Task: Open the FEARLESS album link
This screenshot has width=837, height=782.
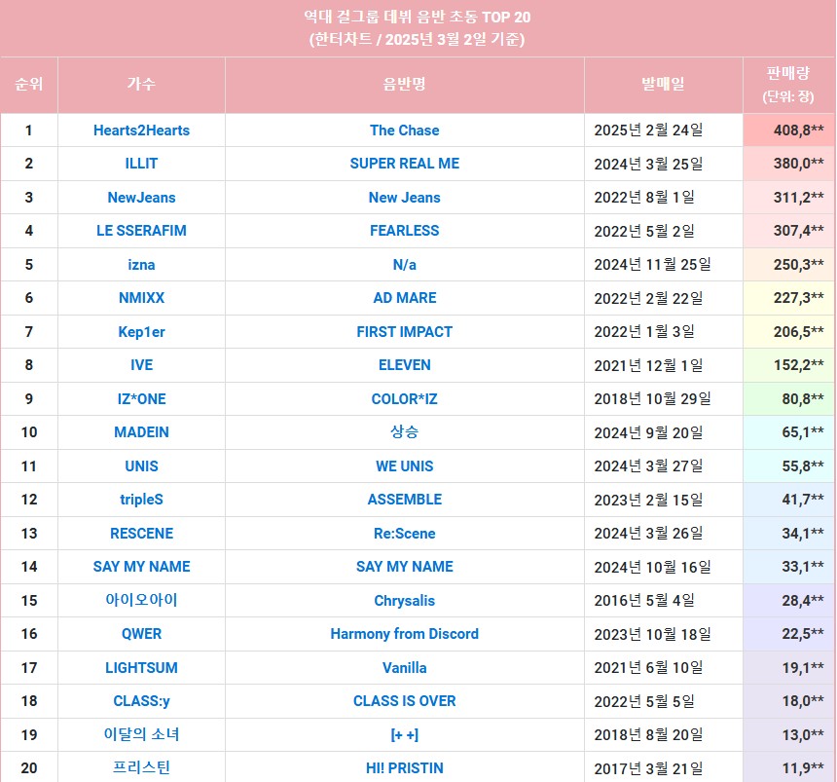Action: [404, 231]
